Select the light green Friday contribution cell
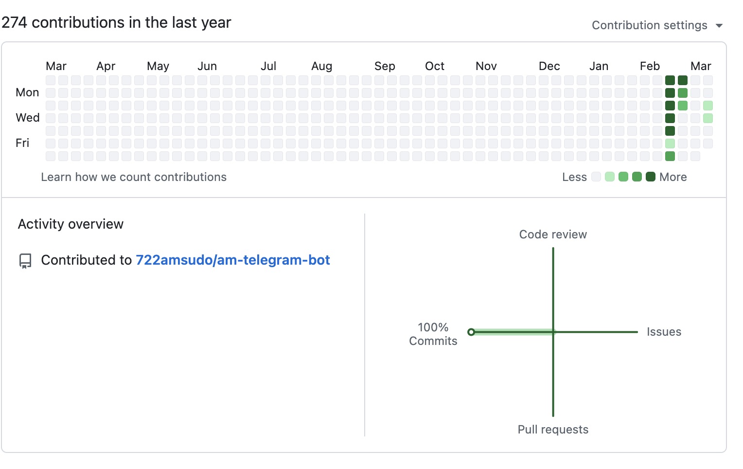This screenshot has width=743, height=469. [670, 144]
